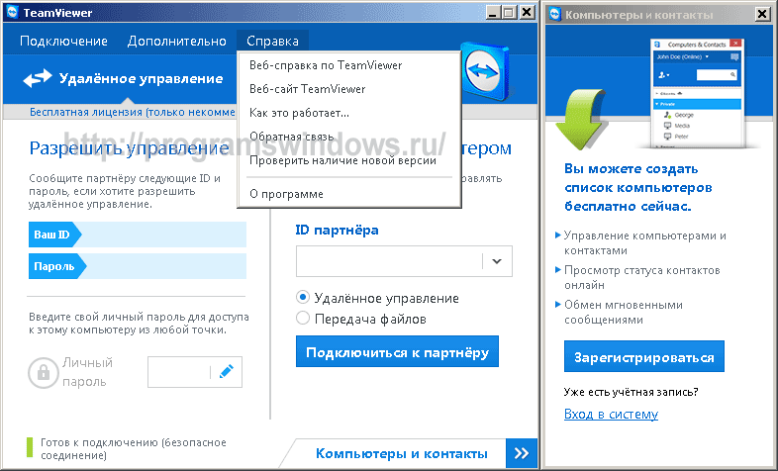The height and width of the screenshot is (471, 778).
Task: Click the icon in the Компьютеры и контакты title bar
Action: pos(554,15)
